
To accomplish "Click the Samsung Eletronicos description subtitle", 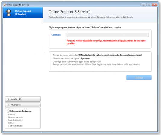I will pos(90,17).
